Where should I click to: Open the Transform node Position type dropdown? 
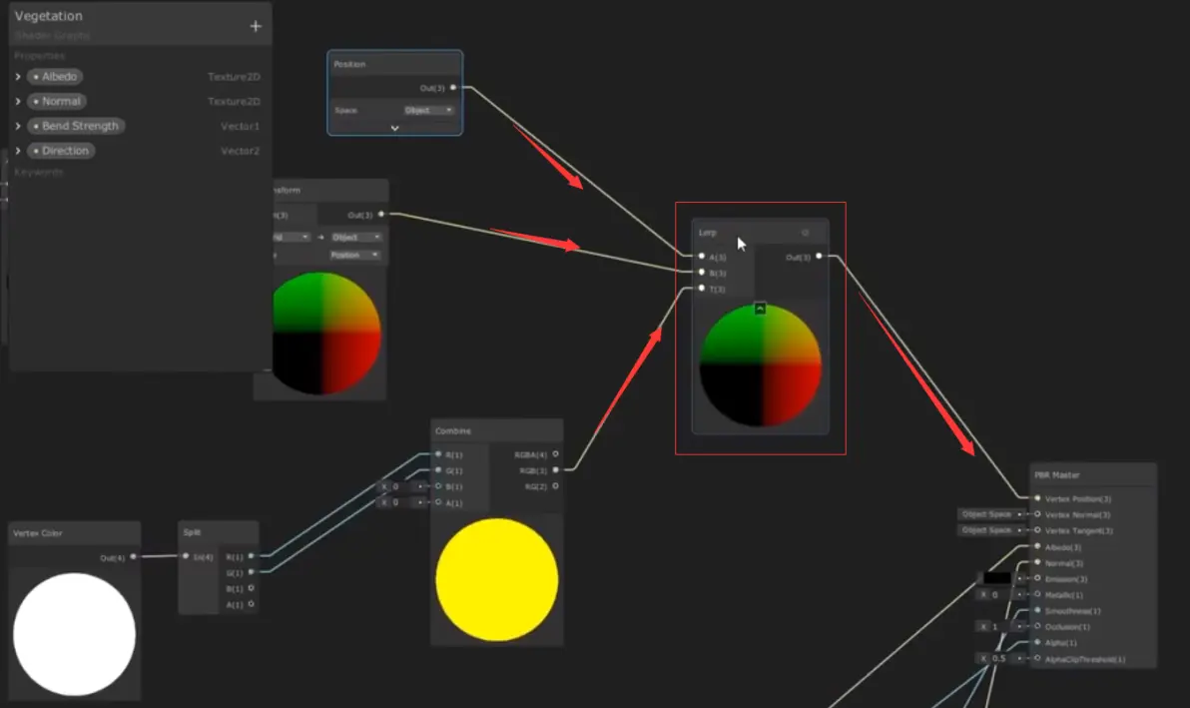pos(354,255)
